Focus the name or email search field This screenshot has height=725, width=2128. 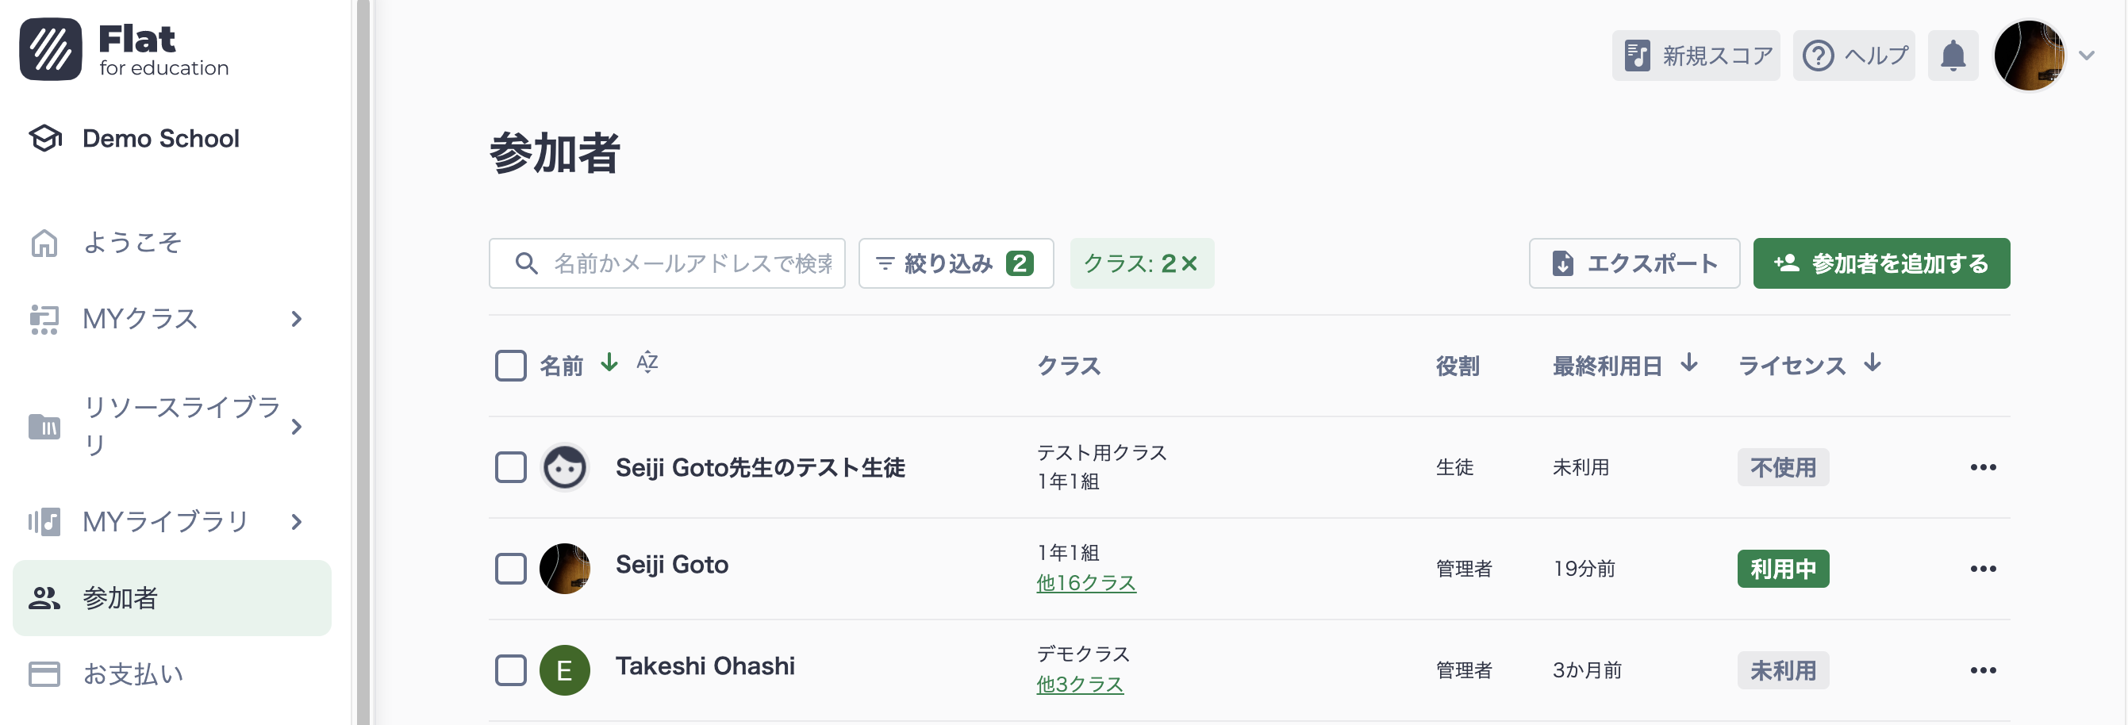(x=690, y=263)
